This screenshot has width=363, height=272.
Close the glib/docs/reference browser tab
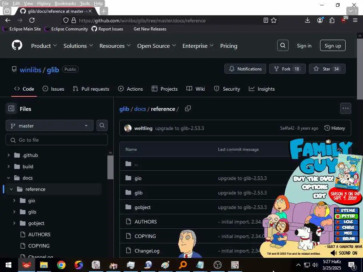(x=90, y=11)
